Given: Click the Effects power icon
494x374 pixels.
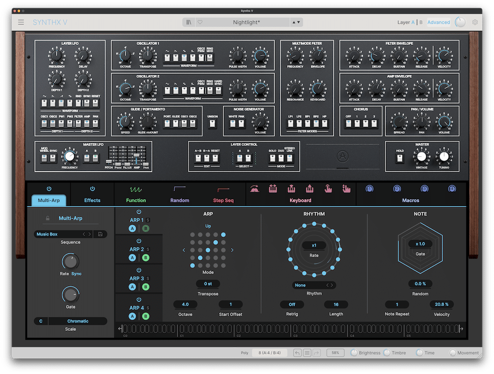Looking at the screenshot, I should point(92,189).
